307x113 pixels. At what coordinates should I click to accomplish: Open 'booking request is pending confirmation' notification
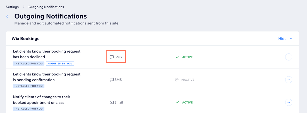(47, 77)
